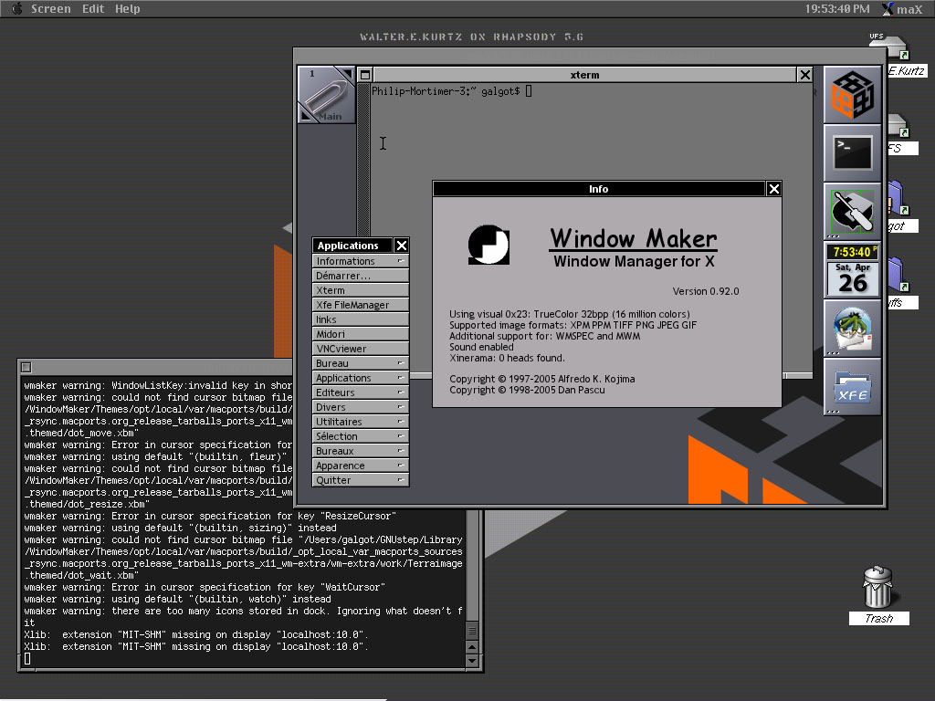The width and height of the screenshot is (935, 701).
Task: Open the mail dock icon
Action: [853, 328]
